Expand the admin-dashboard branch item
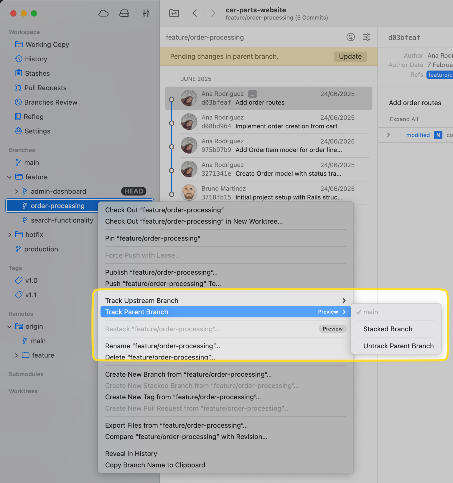 (x=16, y=191)
